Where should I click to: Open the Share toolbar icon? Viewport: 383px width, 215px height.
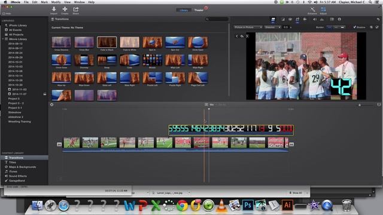click(76, 10)
